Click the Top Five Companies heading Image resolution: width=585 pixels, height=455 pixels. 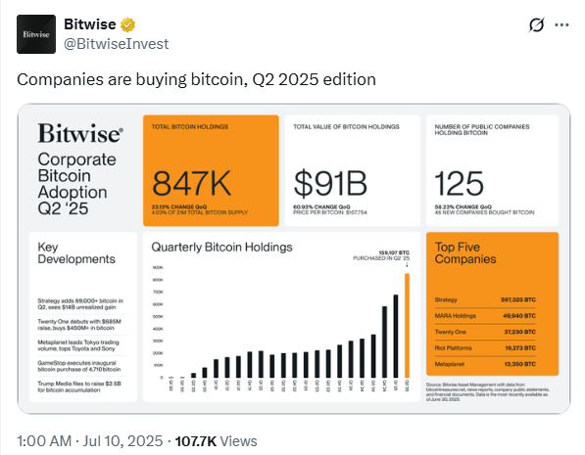pyautogui.click(x=465, y=252)
